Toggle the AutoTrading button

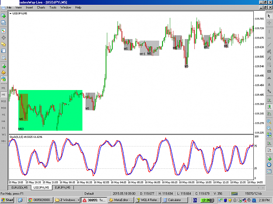pyautogui.click(x=3, y=79)
